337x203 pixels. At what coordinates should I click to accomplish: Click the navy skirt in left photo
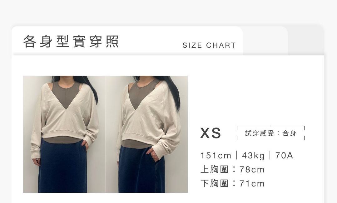point(63,167)
